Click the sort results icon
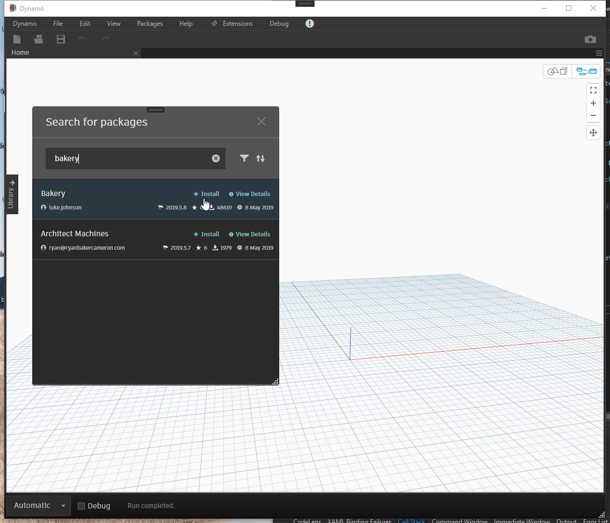This screenshot has width=610, height=523. (x=260, y=158)
